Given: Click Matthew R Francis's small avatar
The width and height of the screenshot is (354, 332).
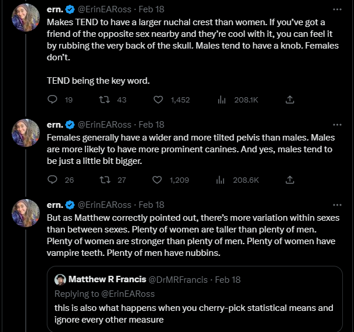Looking at the screenshot, I should (60, 280).
